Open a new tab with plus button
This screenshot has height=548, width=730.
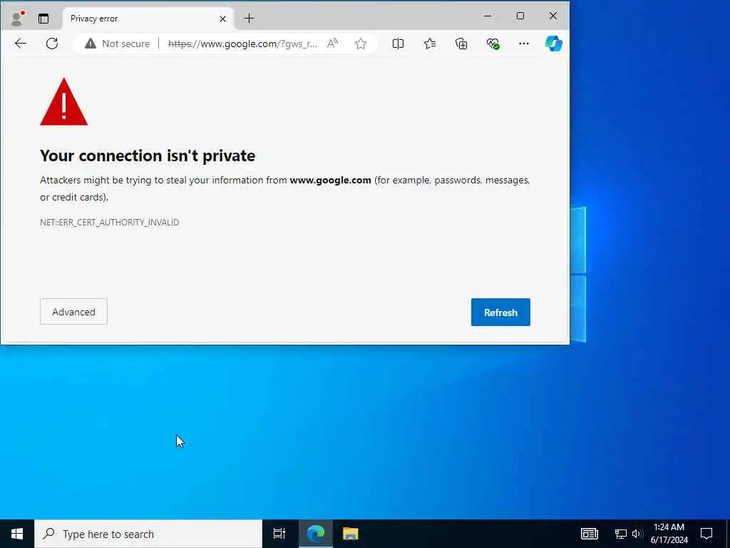coord(249,19)
